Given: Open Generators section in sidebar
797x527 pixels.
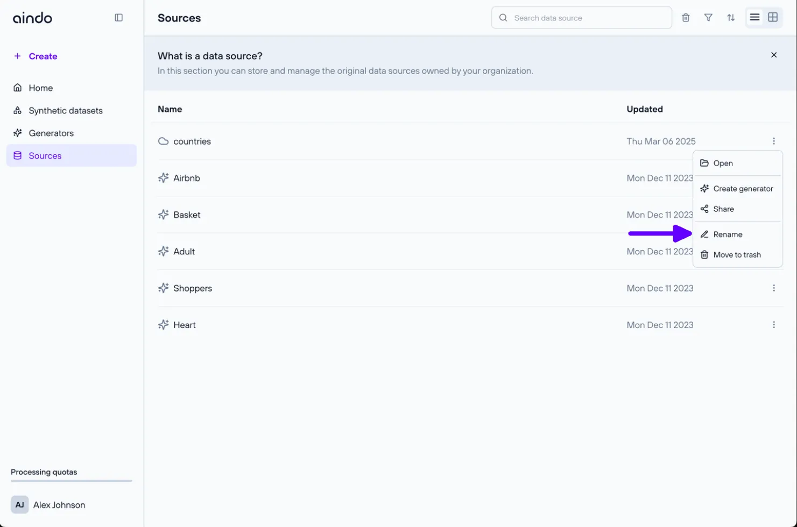Looking at the screenshot, I should pos(51,133).
